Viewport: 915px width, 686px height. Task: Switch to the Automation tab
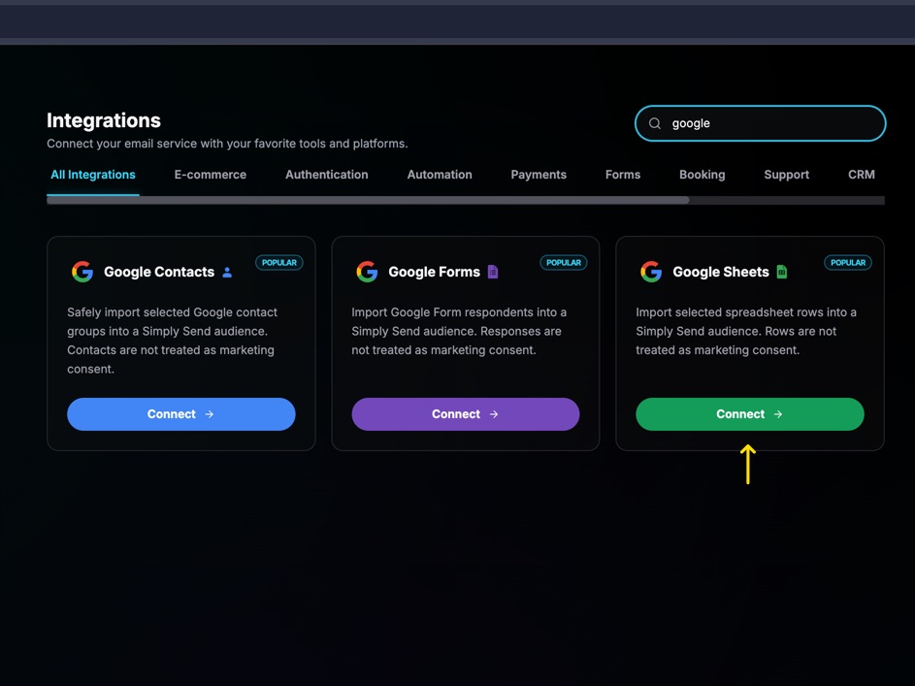point(440,175)
